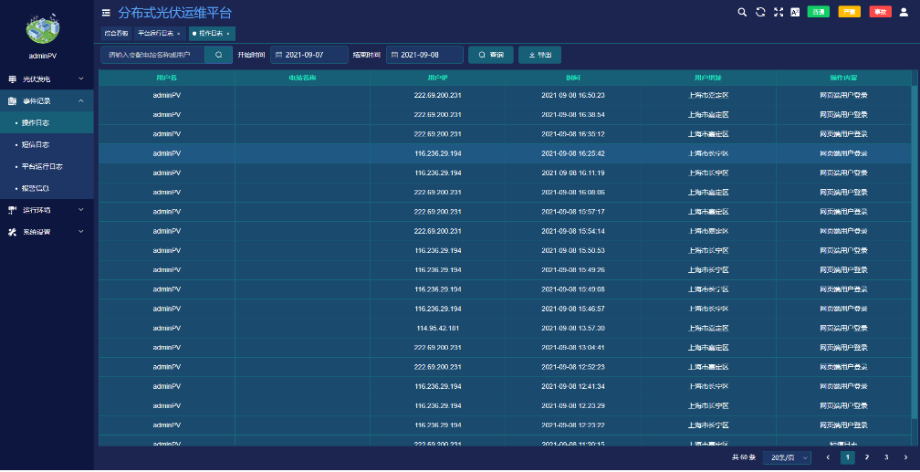Open the 20条/页 page size dropdown

point(788,457)
